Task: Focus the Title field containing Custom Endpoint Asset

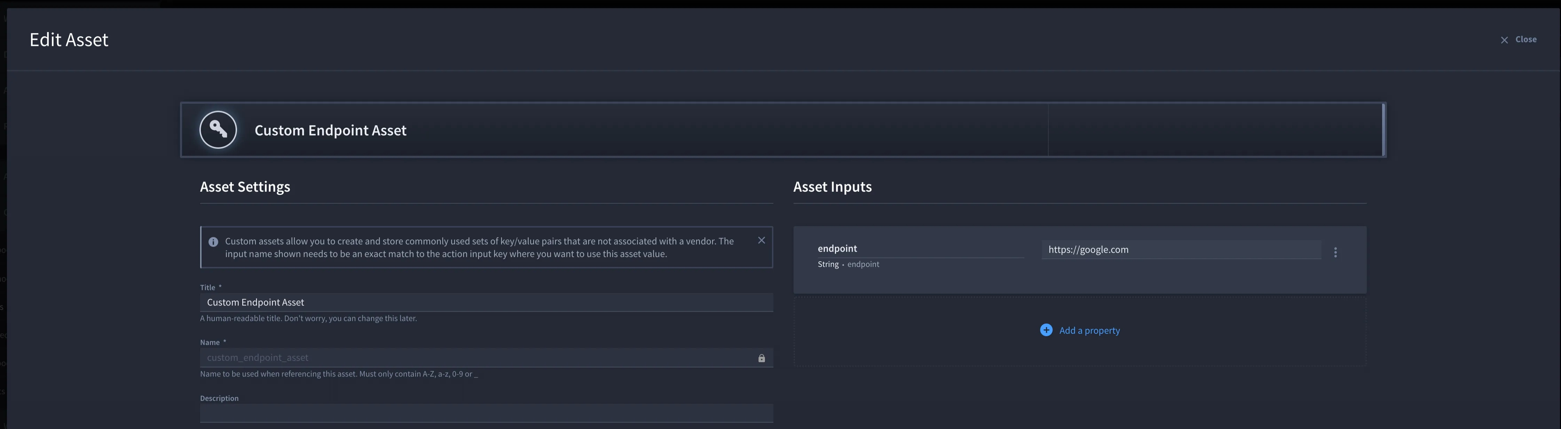Action: tap(486, 302)
